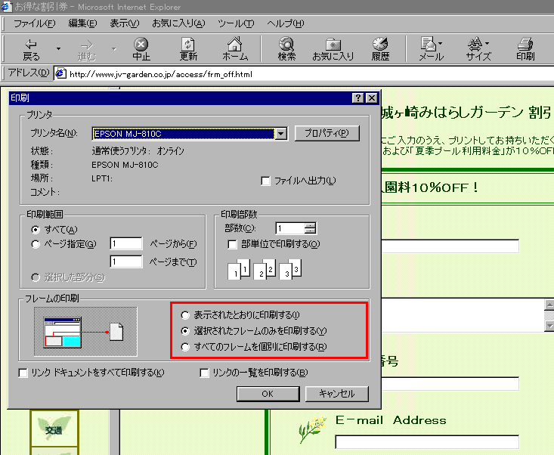Open Favorites (お気に入り) toolbar icon
The image size is (554, 455).
(x=333, y=48)
